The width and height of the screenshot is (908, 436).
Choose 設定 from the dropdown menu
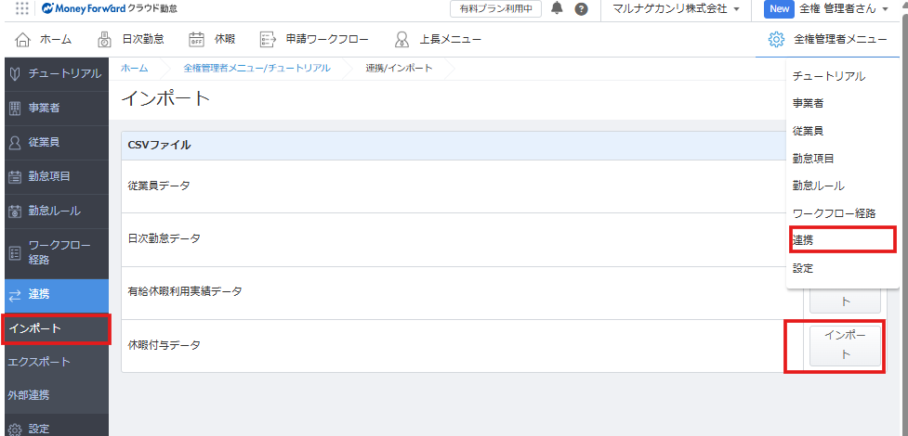(803, 268)
